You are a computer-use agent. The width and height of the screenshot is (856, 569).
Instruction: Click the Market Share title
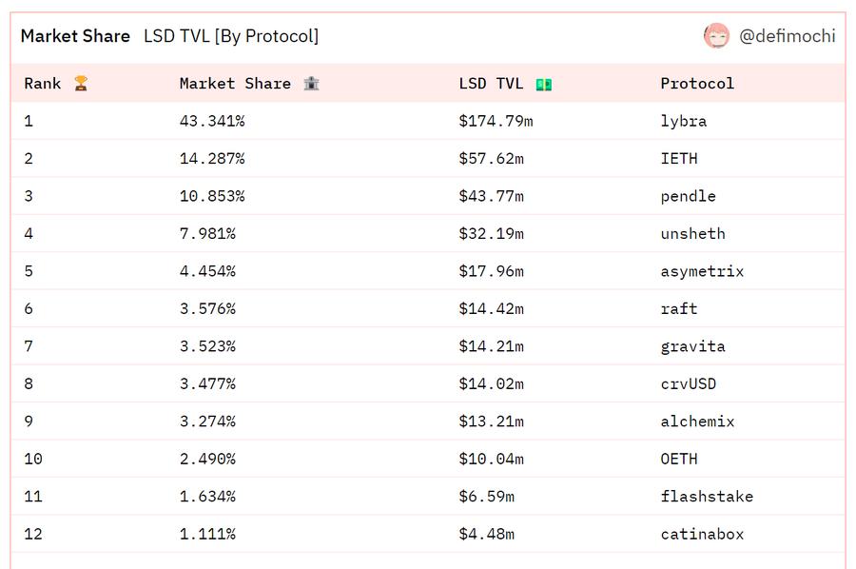point(75,36)
